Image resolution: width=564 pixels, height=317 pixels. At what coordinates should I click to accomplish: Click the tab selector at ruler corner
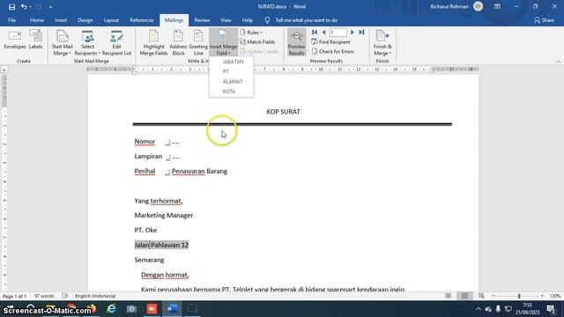pyautogui.click(x=4, y=70)
